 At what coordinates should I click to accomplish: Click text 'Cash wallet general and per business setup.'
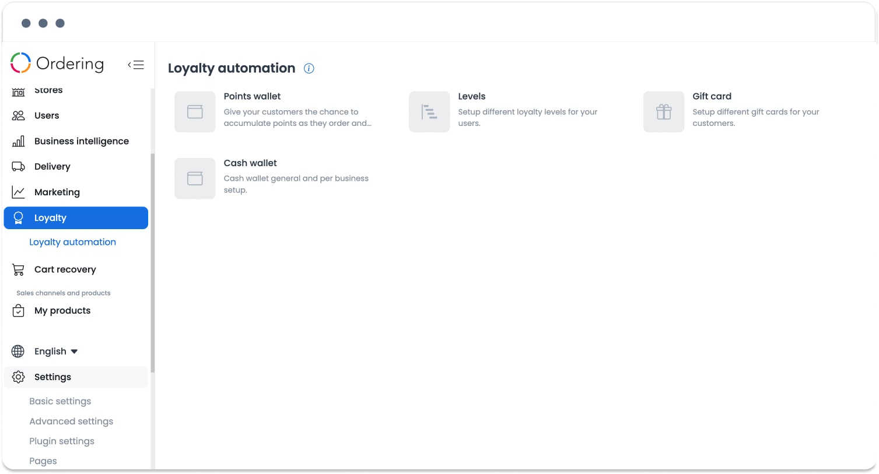click(296, 184)
